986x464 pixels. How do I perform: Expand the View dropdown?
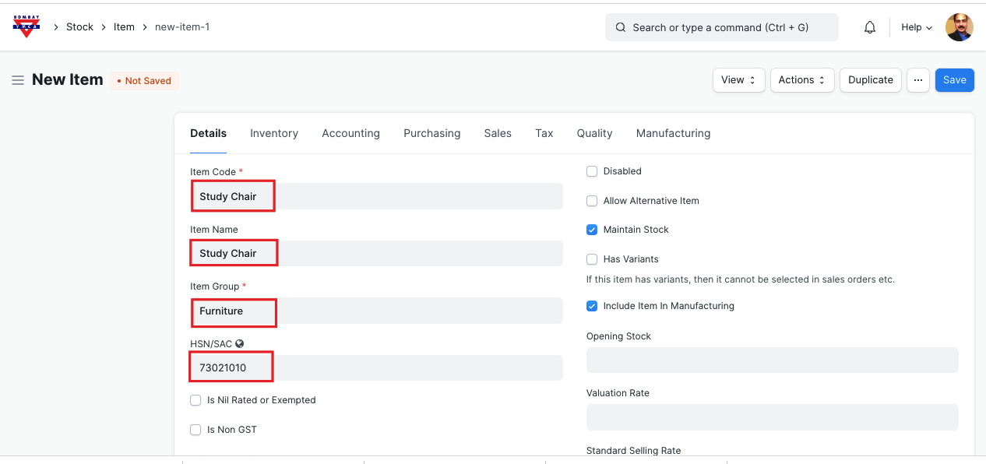coord(738,80)
